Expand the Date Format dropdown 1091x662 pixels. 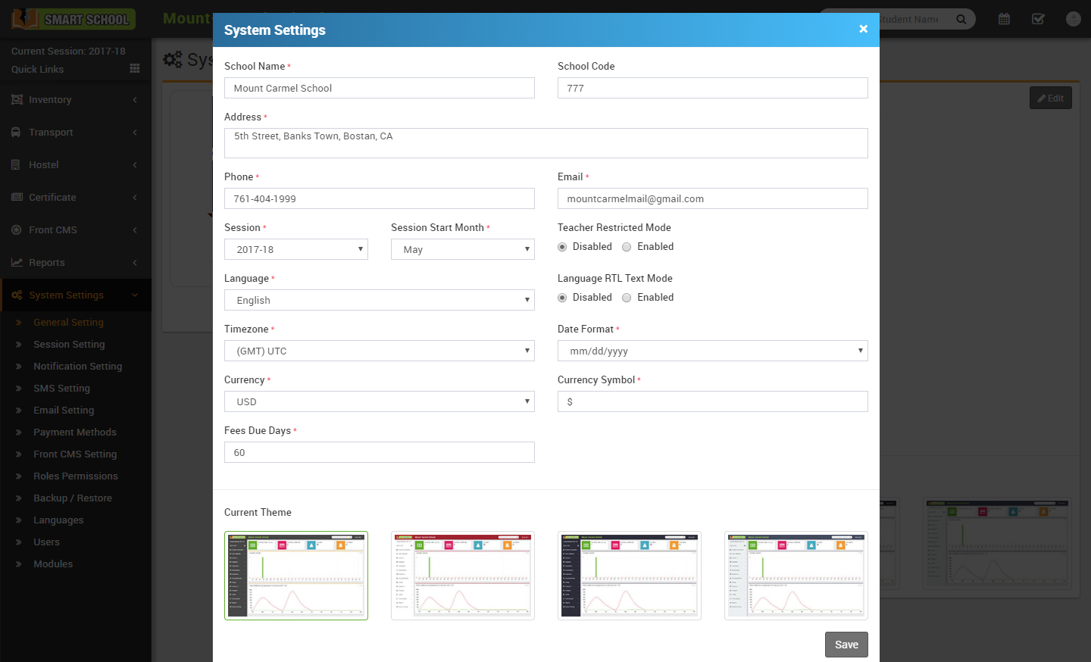(x=712, y=351)
